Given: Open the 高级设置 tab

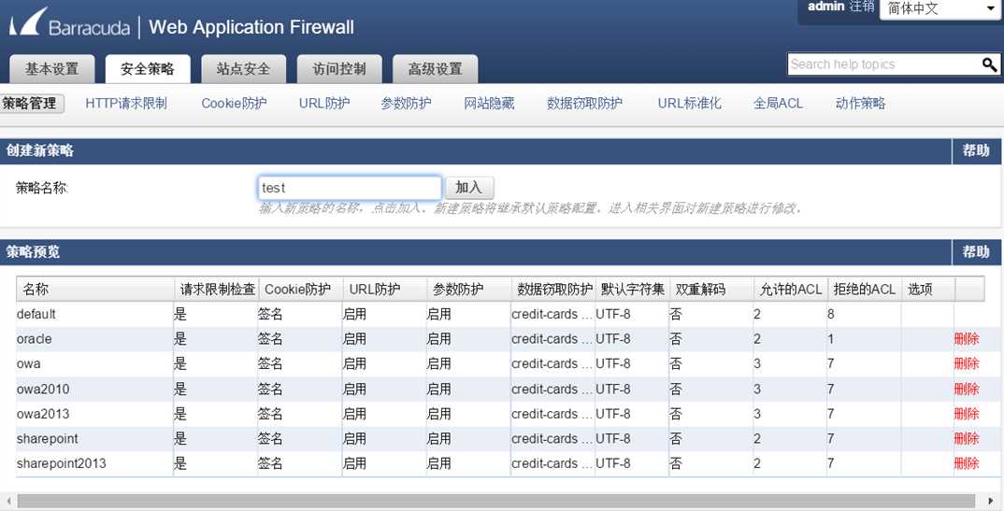Looking at the screenshot, I should [436, 68].
